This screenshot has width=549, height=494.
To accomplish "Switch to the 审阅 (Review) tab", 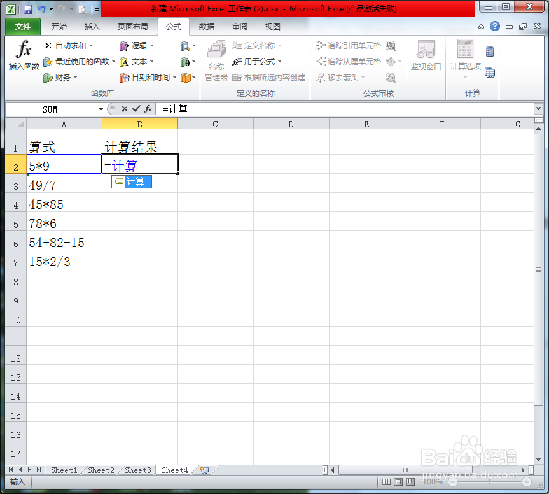I will click(x=240, y=27).
